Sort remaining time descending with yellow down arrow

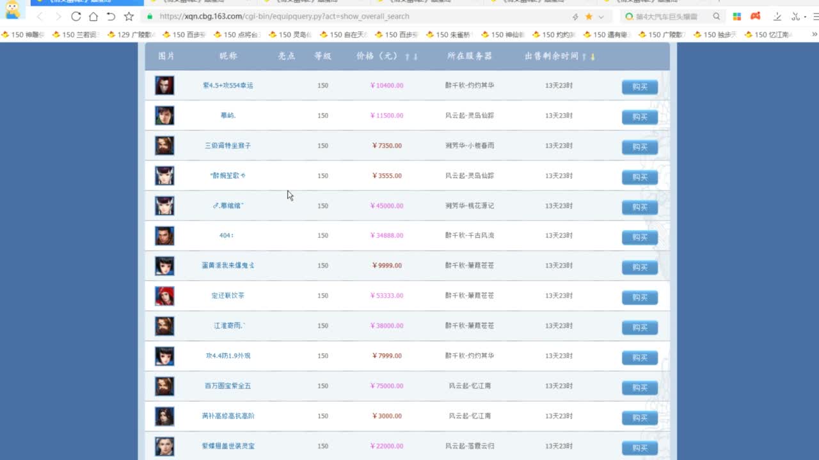click(x=592, y=57)
